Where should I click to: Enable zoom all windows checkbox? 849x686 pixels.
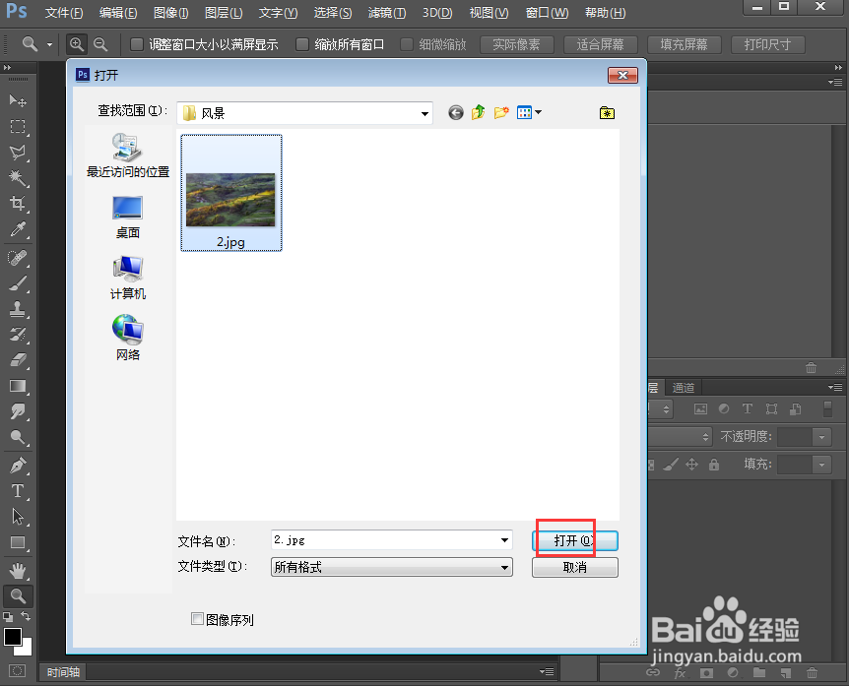(x=302, y=44)
